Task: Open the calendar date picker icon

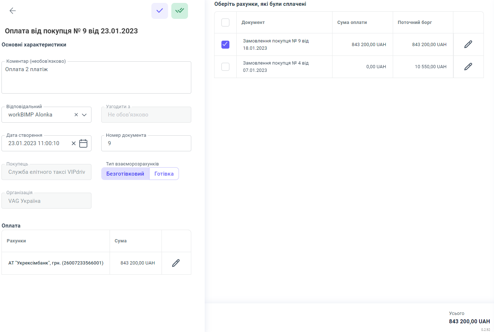Action: pos(83,143)
